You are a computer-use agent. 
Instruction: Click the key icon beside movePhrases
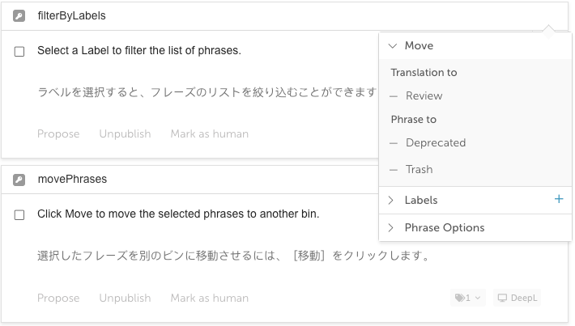click(19, 180)
